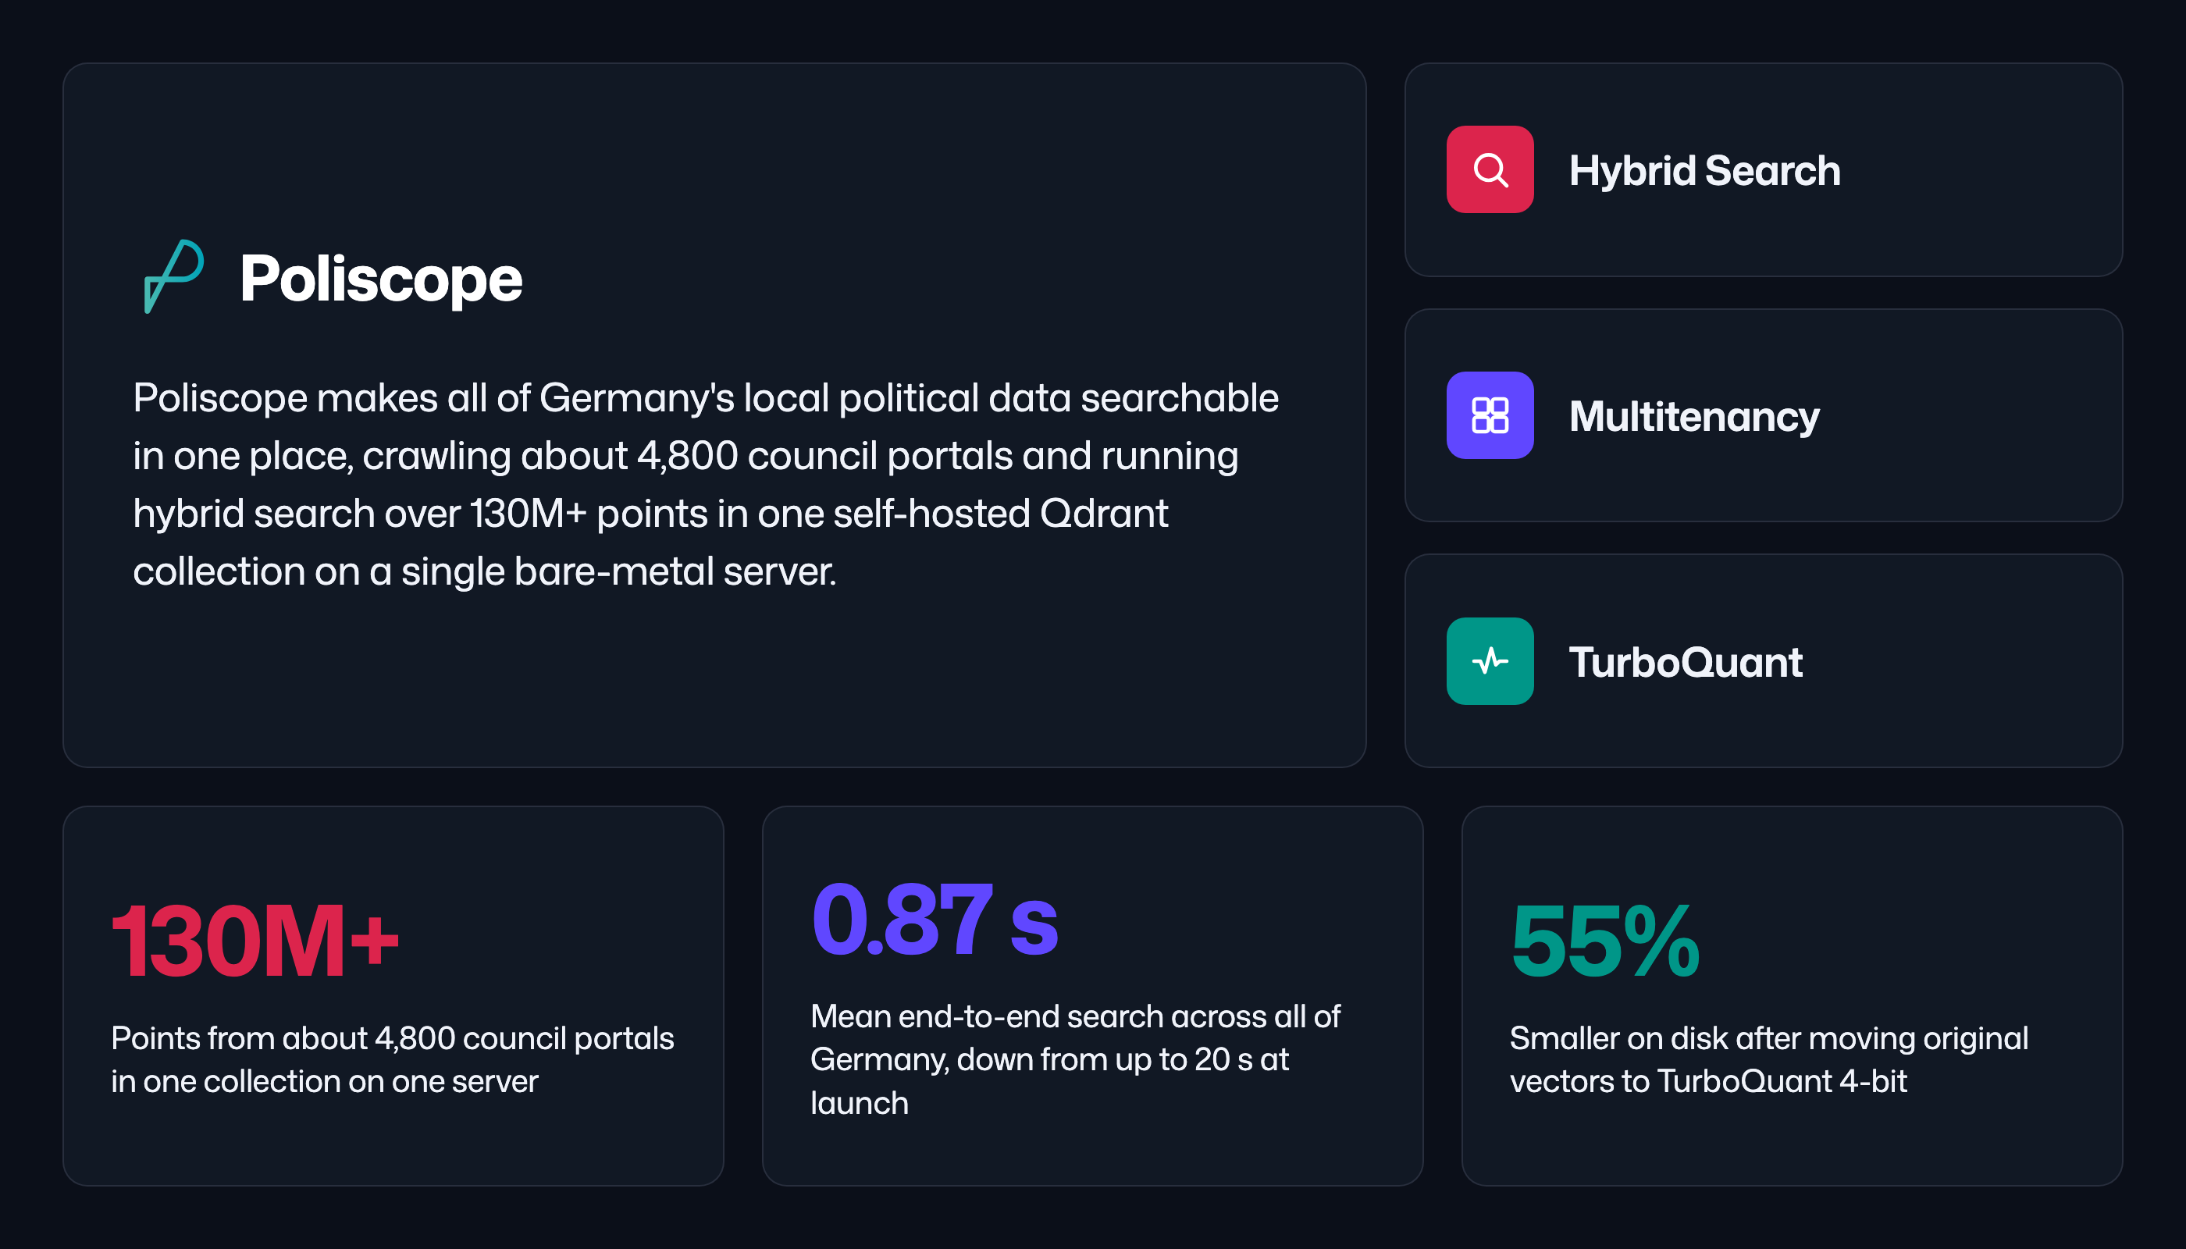Select the 55% TurboQuant stats card
The width and height of the screenshot is (2186, 1249).
click(x=1793, y=995)
